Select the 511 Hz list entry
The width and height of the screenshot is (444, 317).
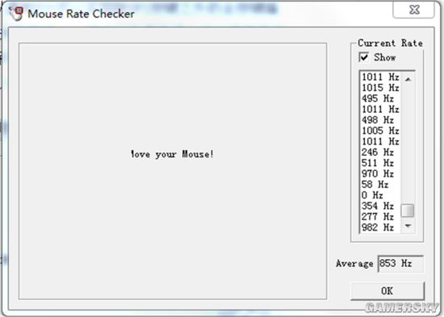point(380,163)
